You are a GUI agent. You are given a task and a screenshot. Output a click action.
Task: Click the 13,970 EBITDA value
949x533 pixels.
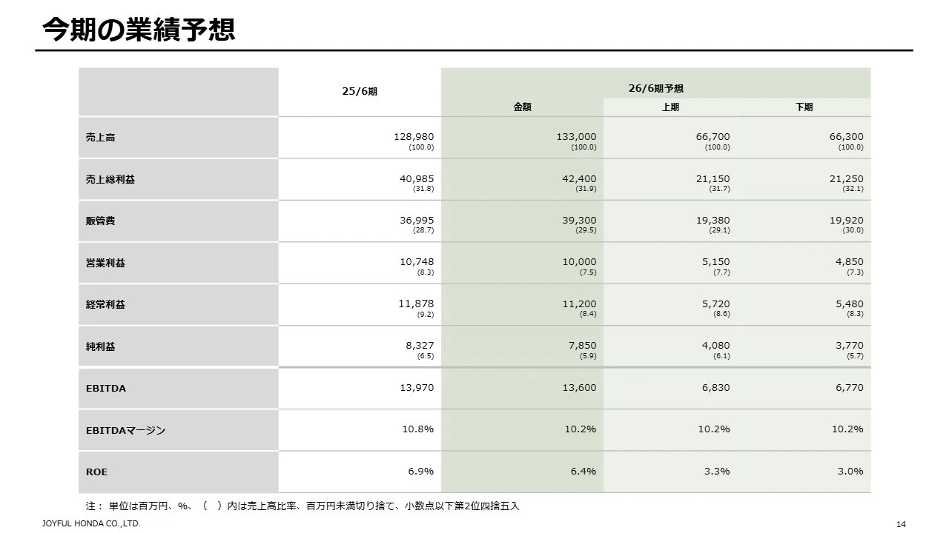coord(416,388)
